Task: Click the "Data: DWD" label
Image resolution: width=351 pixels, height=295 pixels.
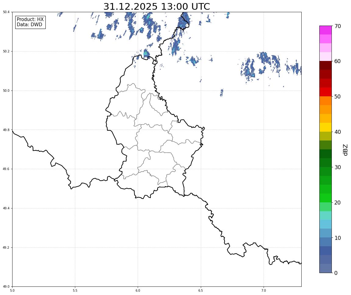Action: pos(29,25)
